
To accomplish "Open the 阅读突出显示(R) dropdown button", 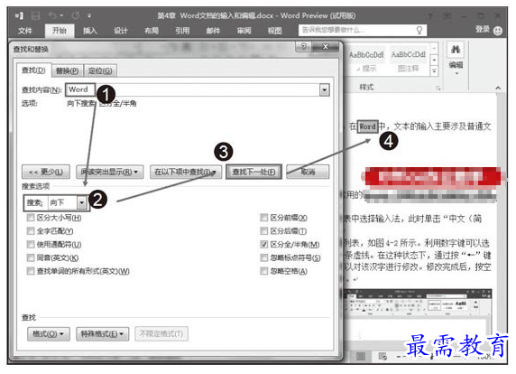I will [109, 172].
